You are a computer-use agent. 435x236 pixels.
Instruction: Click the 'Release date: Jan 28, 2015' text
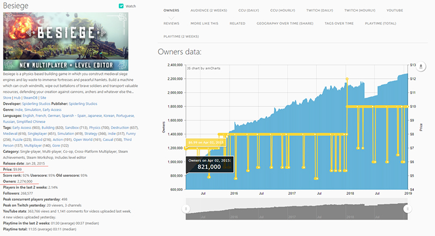click(x=24, y=163)
